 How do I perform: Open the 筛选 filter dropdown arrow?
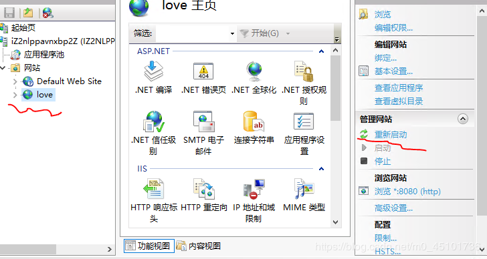point(232,33)
